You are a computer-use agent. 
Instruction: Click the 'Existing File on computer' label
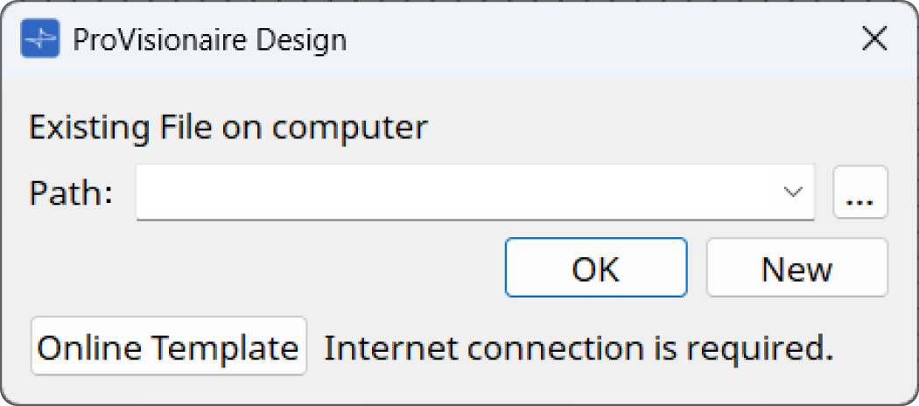point(228,128)
